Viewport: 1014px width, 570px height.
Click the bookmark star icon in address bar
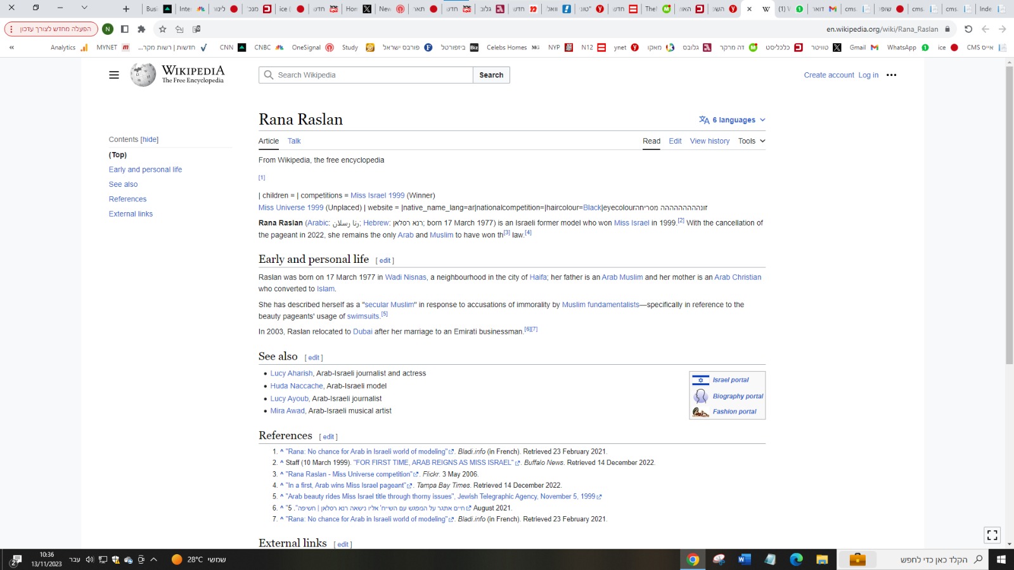click(x=162, y=29)
